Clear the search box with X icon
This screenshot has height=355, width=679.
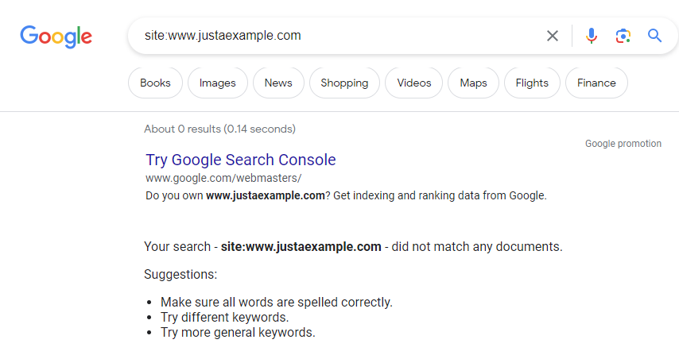tap(552, 36)
